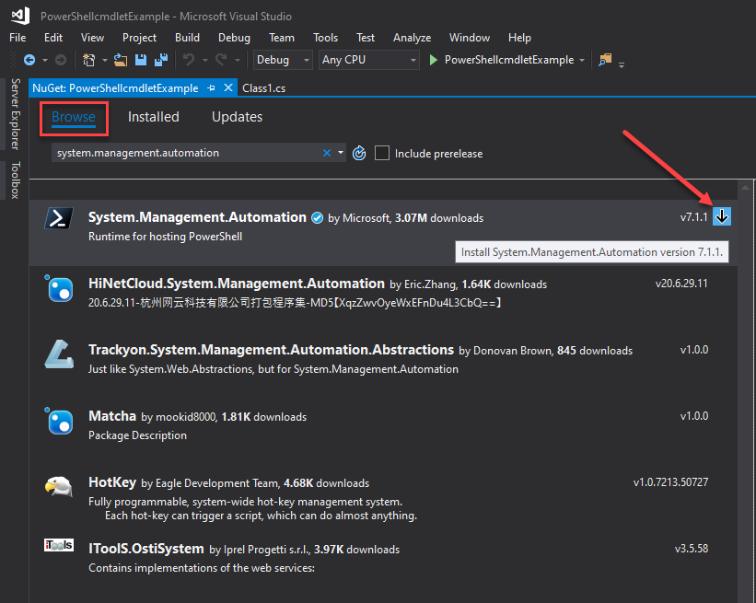Click the Trackyon package icon
756x603 pixels.
tap(59, 354)
